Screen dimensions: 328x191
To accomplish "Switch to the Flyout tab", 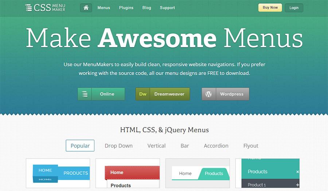I will (x=251, y=145).
